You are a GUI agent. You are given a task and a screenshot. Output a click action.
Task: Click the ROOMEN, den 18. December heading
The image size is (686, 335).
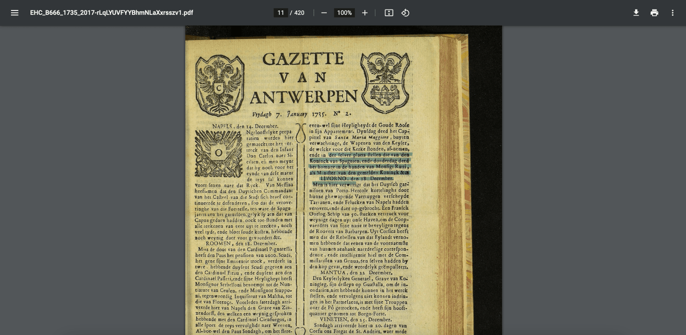click(x=241, y=243)
